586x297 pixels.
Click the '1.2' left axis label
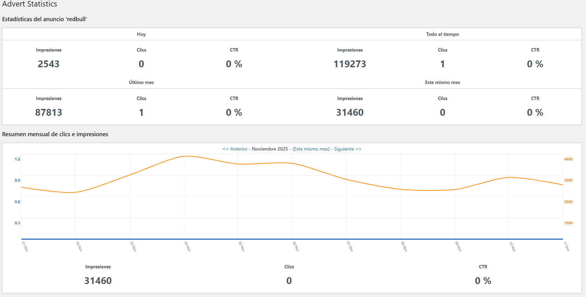pos(17,159)
